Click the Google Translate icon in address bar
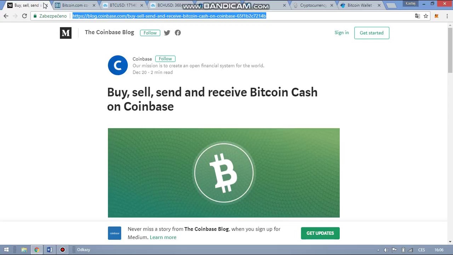Image resolution: width=453 pixels, height=255 pixels. [x=417, y=16]
